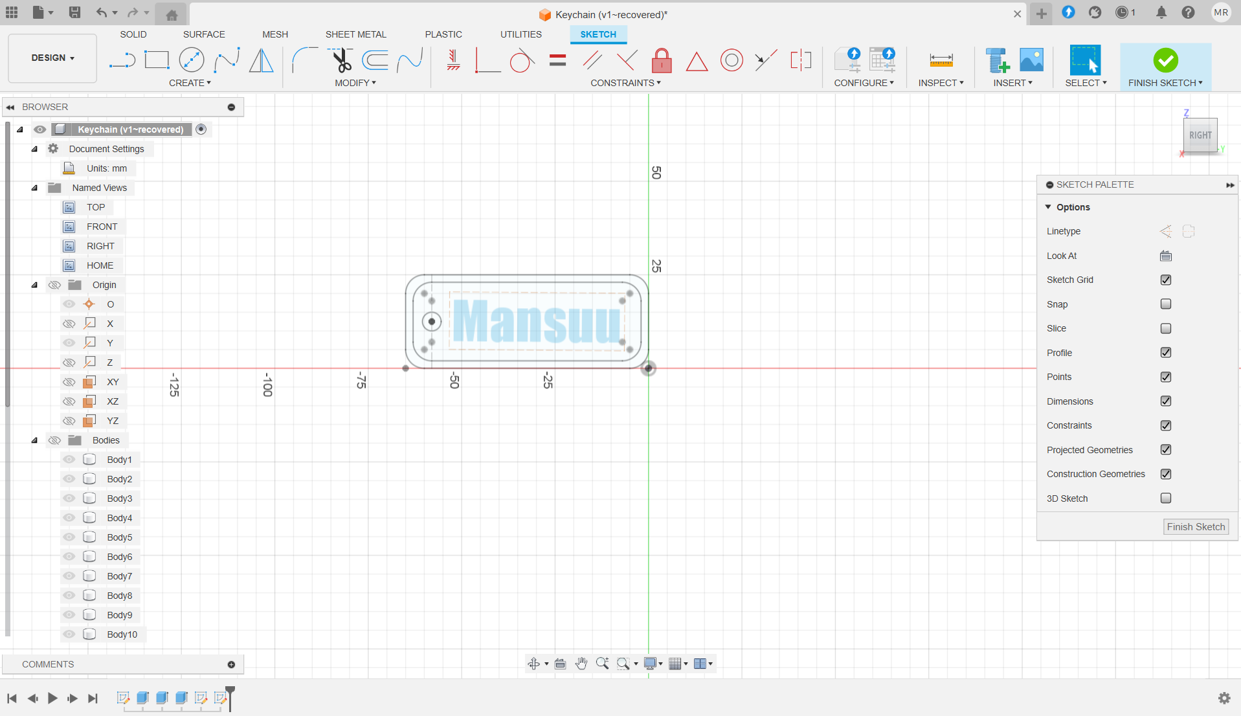This screenshot has width=1241, height=716.
Task: Select the Center Diameter Circle tool
Action: point(192,60)
